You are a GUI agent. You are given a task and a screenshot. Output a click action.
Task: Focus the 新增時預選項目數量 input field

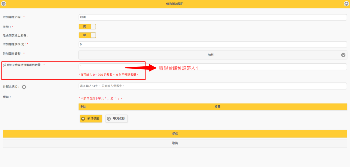(x=213, y=67)
